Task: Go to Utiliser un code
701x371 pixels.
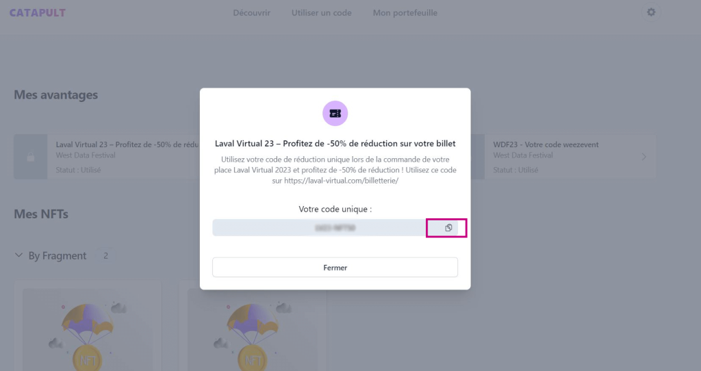Action: [x=321, y=13]
